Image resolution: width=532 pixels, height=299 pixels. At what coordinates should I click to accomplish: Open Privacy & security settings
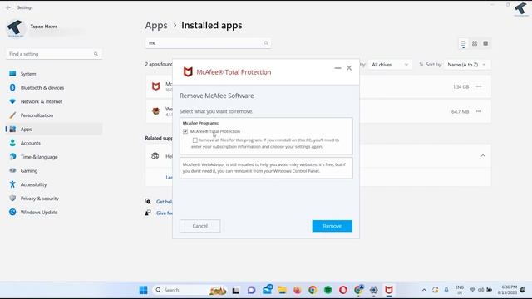tap(54, 199)
